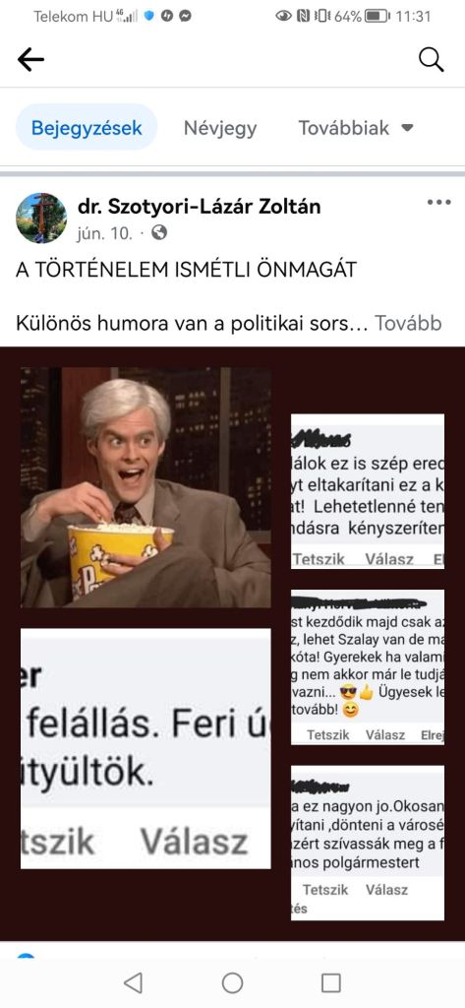
Task: Tap the back arrow icon
Action: click(x=30, y=60)
